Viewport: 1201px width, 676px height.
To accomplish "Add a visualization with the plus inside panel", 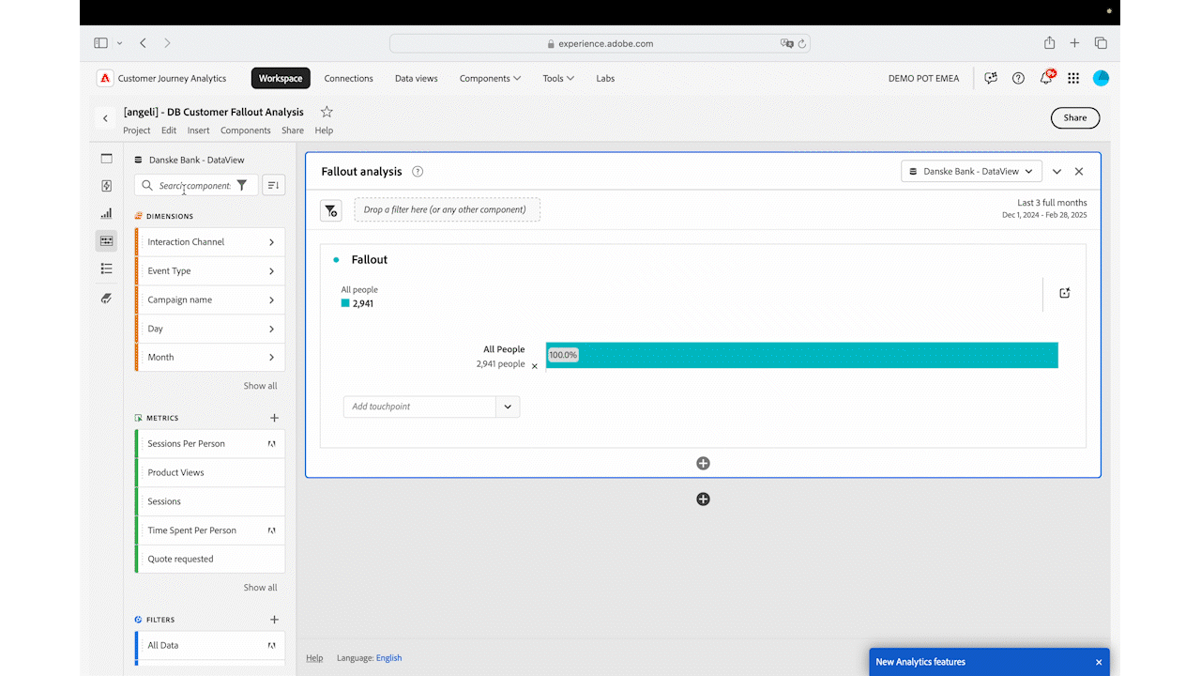I will pos(703,463).
